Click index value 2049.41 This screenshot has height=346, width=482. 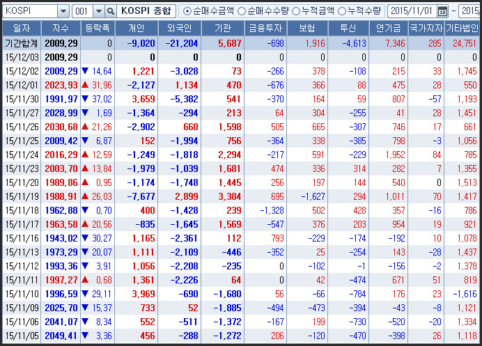pos(61,336)
